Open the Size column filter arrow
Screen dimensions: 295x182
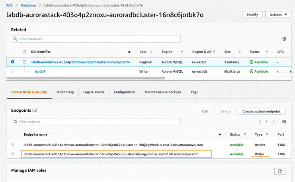click(240, 51)
